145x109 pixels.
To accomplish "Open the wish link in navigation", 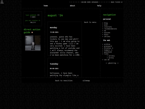I will 106,25.
